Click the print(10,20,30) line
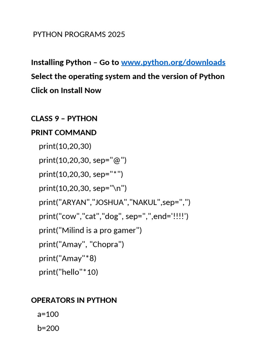Viewport: 257px width, 343px height. [65, 146]
